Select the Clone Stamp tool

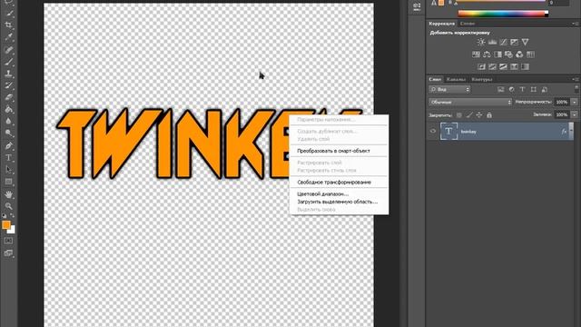click(x=8, y=74)
